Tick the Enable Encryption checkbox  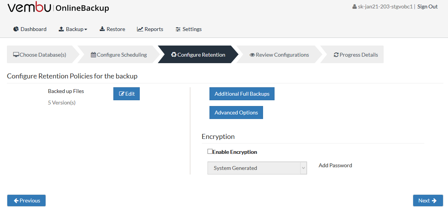coord(210,152)
